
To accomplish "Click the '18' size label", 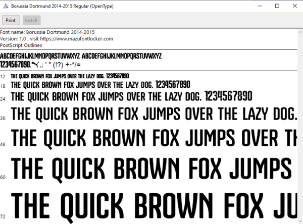I will [x=3, y=86].
